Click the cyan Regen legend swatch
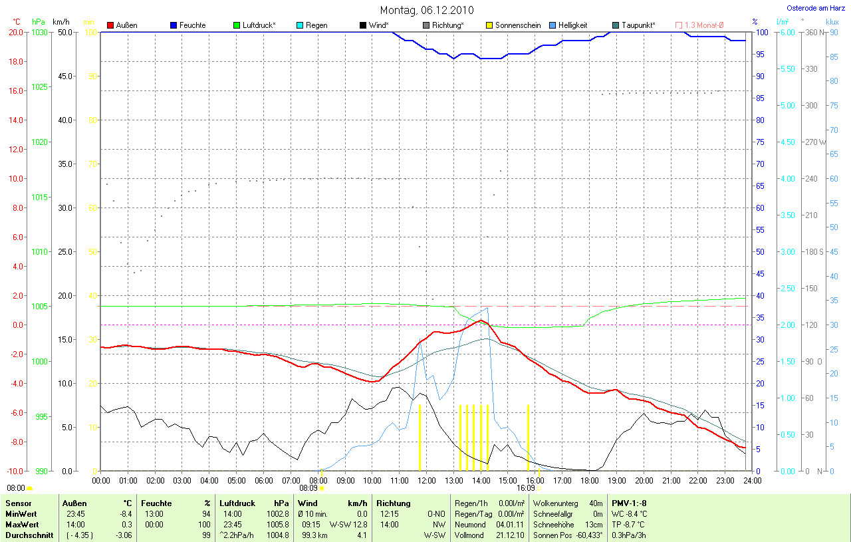The width and height of the screenshot is (851, 542). click(x=300, y=25)
